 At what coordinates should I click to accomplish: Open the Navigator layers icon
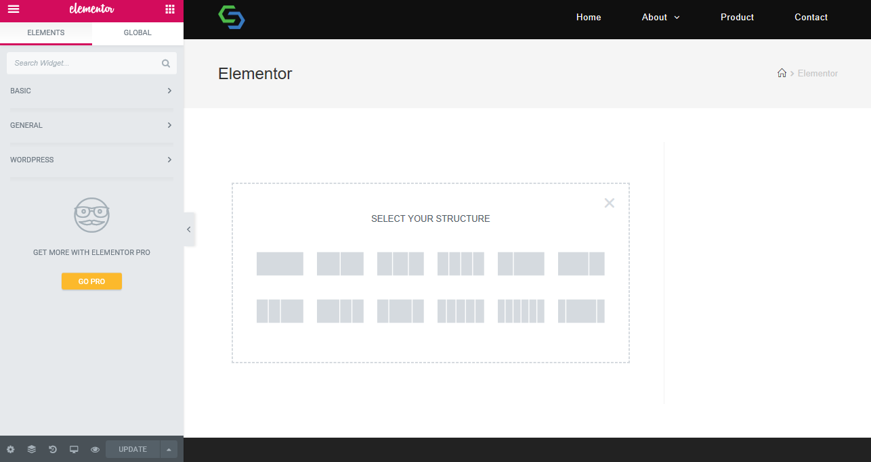pyautogui.click(x=31, y=448)
